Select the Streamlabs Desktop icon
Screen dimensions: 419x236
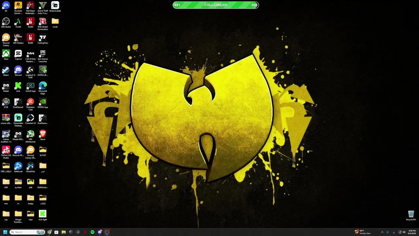click(x=18, y=120)
